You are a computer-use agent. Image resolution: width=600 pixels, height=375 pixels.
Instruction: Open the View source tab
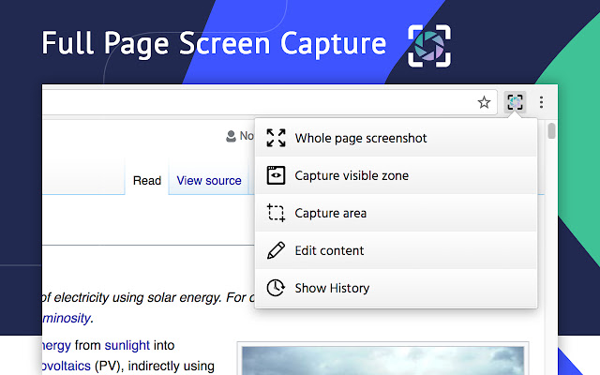click(209, 181)
